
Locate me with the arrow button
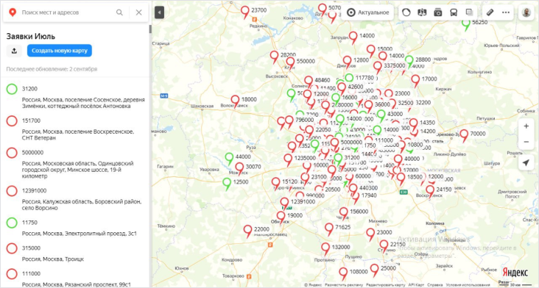pyautogui.click(x=526, y=162)
